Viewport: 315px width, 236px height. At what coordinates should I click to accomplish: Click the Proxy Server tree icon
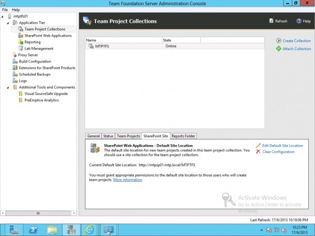(14, 55)
